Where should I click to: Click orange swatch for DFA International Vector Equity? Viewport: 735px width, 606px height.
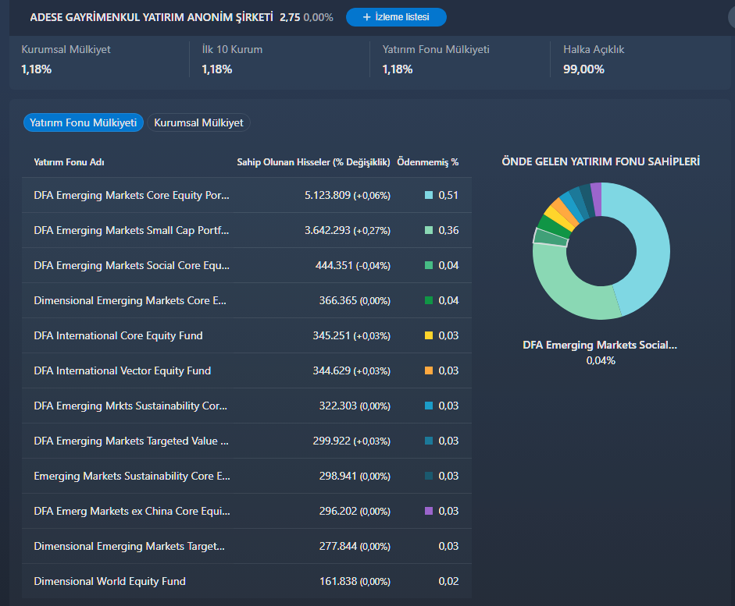coord(429,370)
